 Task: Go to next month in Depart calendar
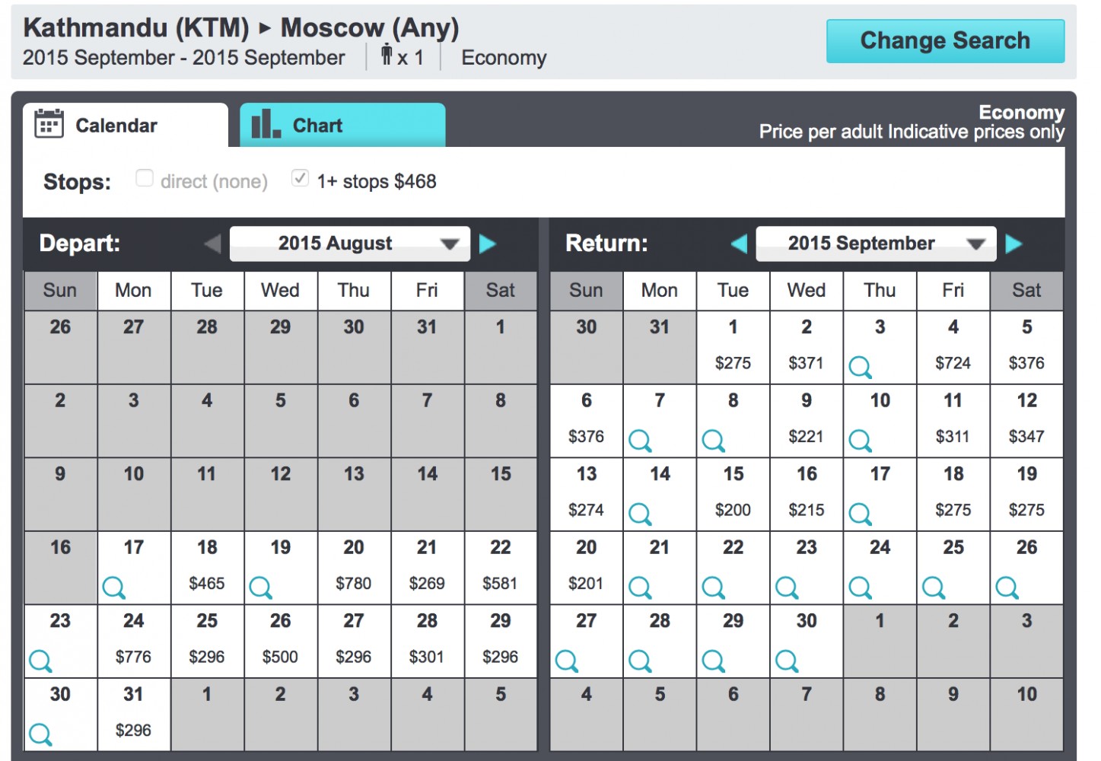click(x=488, y=244)
